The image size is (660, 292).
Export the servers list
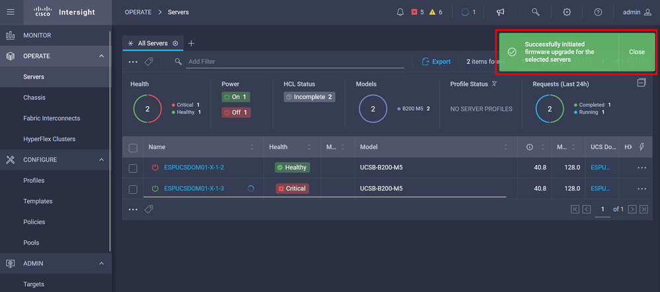tap(436, 62)
